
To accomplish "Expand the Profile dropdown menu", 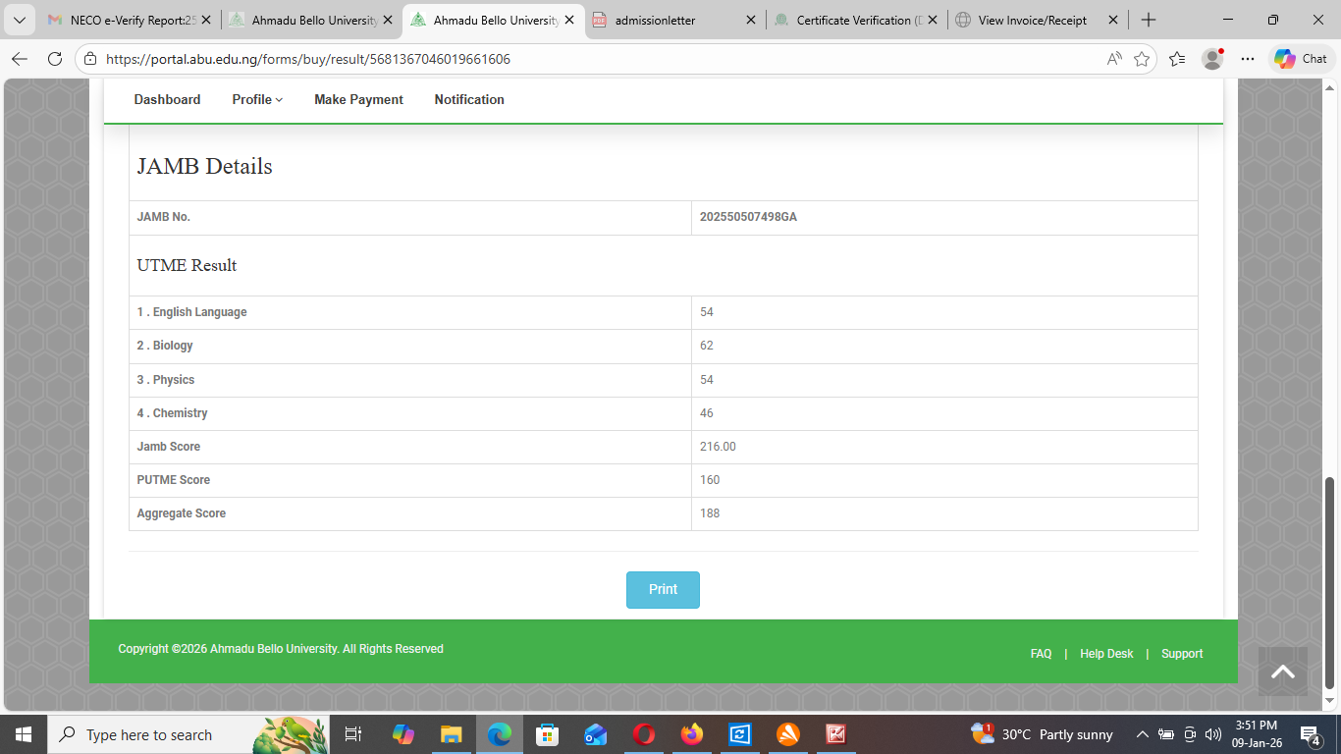I will (x=257, y=99).
